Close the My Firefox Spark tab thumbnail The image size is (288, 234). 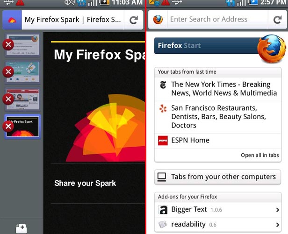click(x=8, y=126)
